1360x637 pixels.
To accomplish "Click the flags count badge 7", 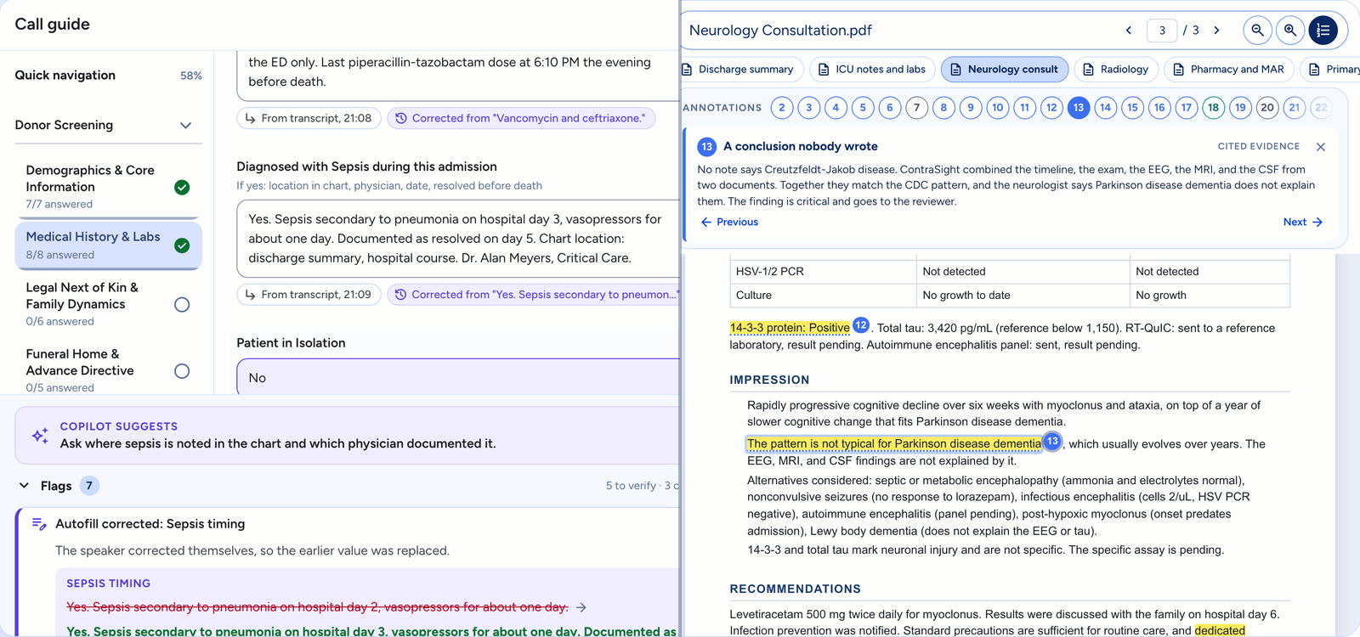I will 89,486.
